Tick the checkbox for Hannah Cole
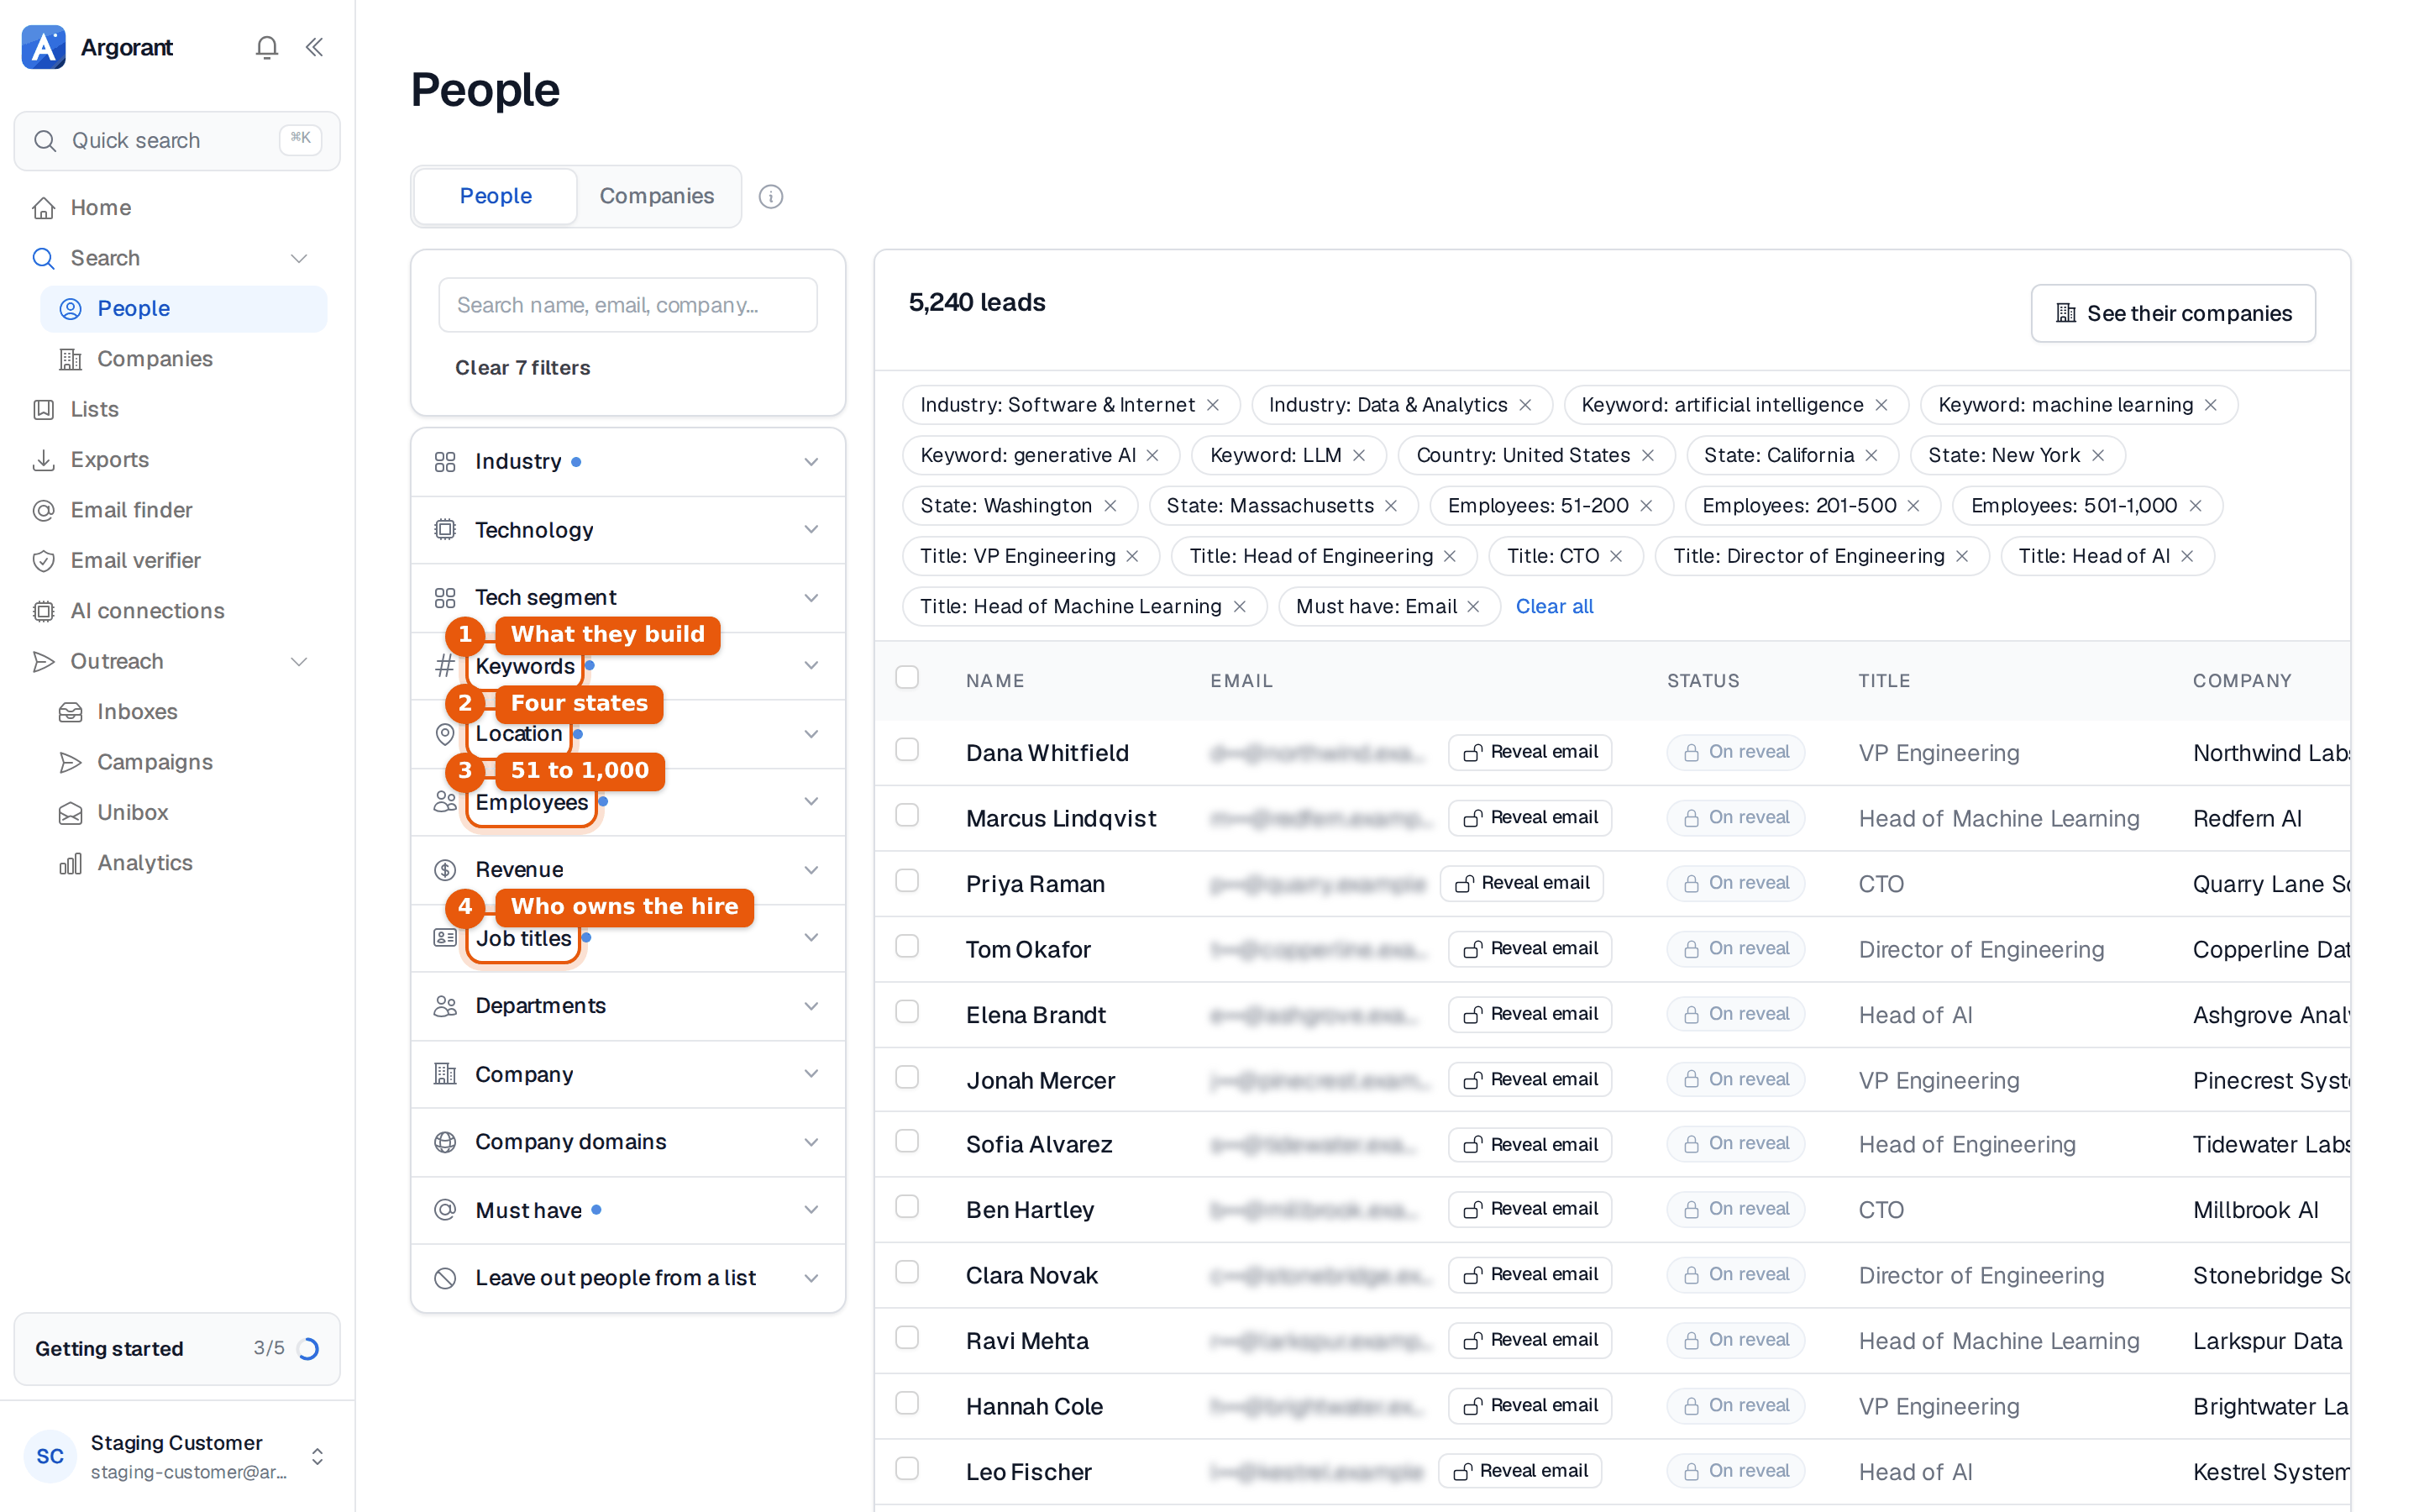 908,1404
